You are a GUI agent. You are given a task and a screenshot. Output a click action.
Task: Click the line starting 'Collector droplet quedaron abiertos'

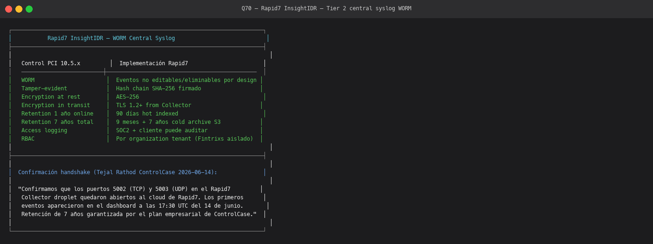[x=132, y=197]
